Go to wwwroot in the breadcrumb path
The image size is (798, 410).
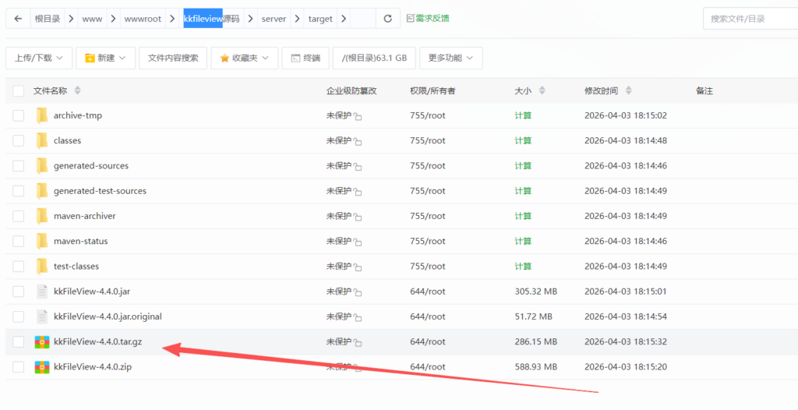click(143, 19)
